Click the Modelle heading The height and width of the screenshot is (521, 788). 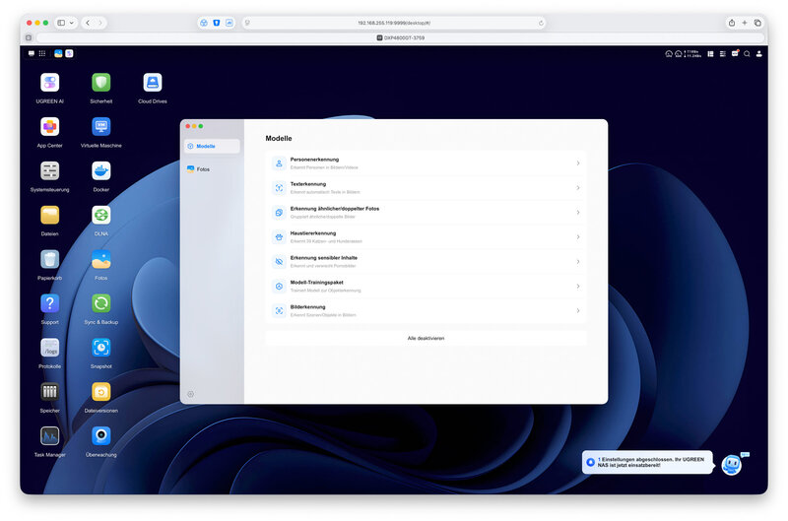click(279, 138)
